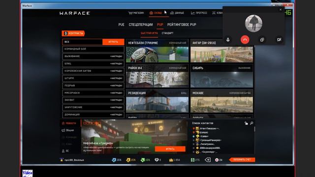Click the crown currency icon

coord(171,160)
